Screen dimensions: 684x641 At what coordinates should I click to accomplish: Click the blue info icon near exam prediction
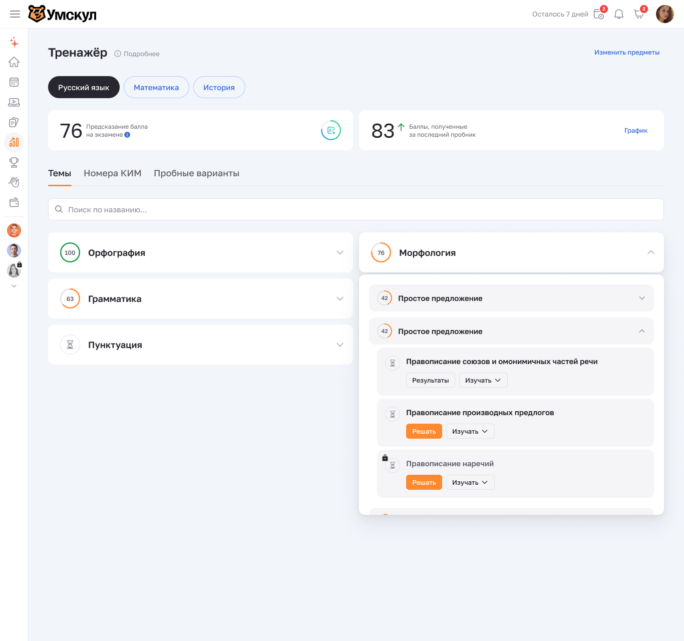[127, 135]
